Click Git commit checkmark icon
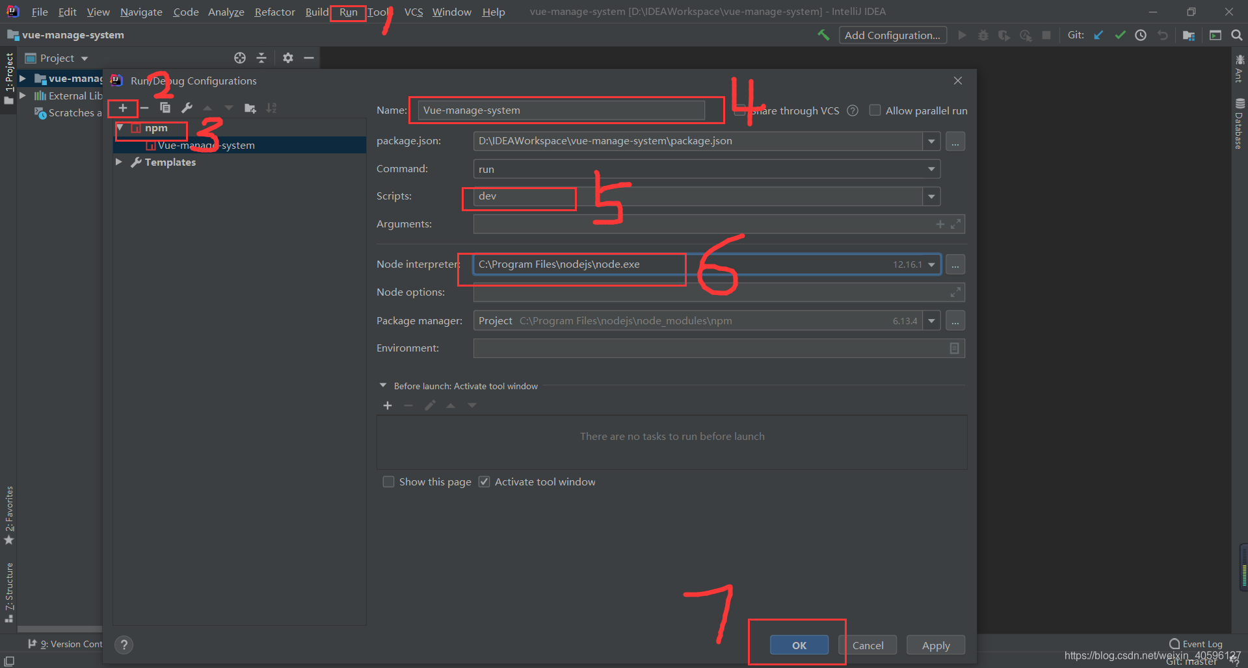The image size is (1248, 668). pyautogui.click(x=1120, y=35)
